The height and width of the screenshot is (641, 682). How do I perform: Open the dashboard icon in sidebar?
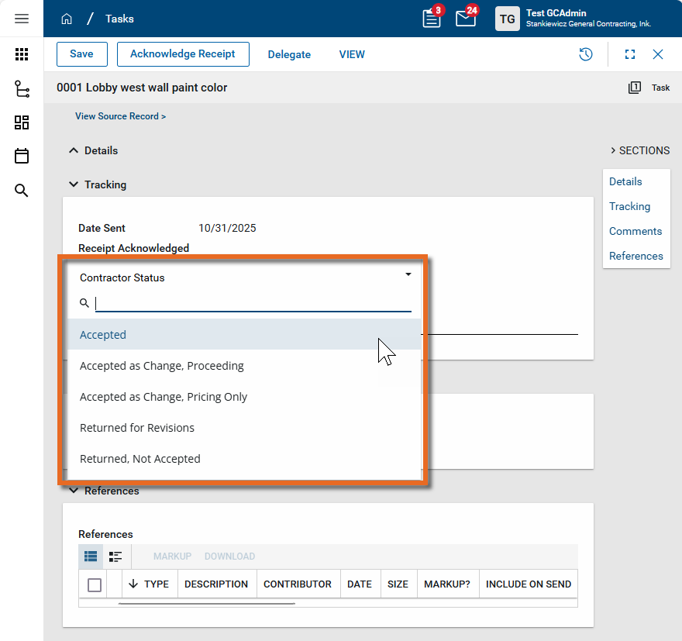(22, 122)
